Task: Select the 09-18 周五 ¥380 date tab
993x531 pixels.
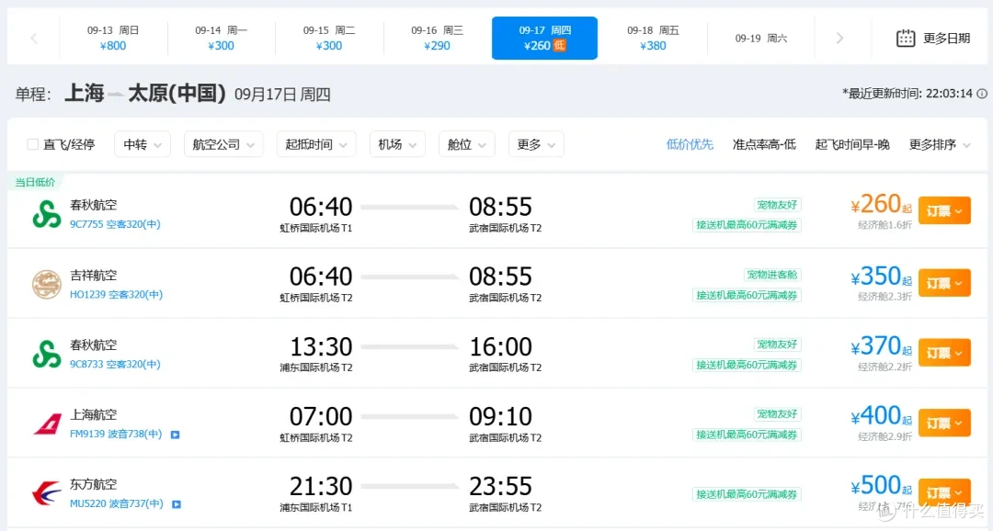Action: pyautogui.click(x=653, y=38)
